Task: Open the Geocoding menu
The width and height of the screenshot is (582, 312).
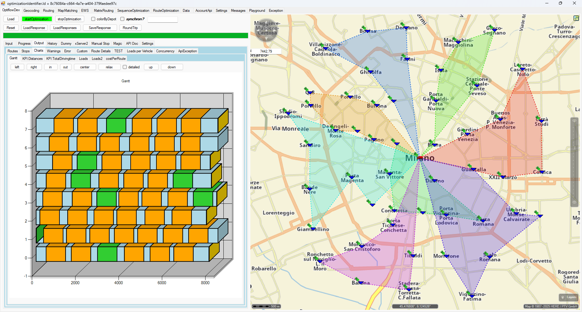Action: [31, 11]
